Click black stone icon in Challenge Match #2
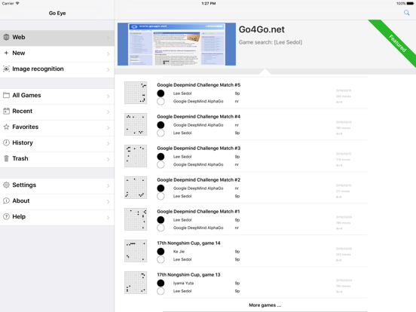This screenshot has height=312, width=416. pos(161,188)
